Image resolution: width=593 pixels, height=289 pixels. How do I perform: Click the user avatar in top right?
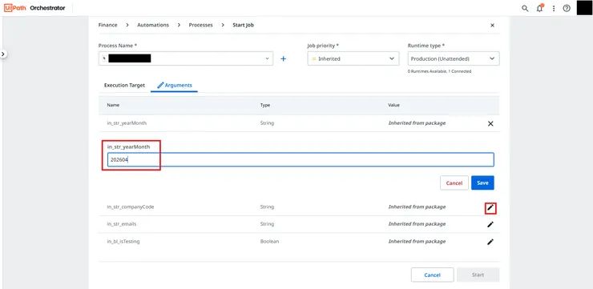click(x=584, y=8)
